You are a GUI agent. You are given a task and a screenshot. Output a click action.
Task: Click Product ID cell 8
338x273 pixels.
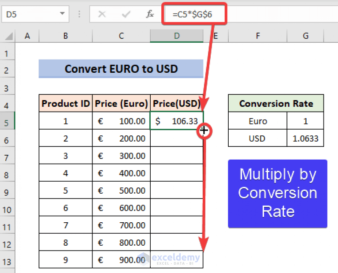(x=66, y=243)
